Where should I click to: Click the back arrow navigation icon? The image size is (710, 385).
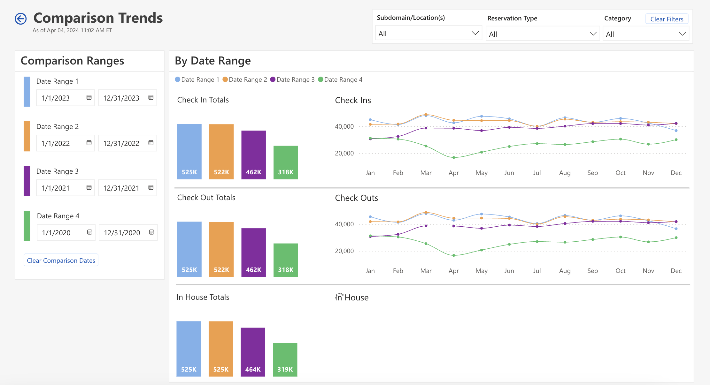click(20, 19)
